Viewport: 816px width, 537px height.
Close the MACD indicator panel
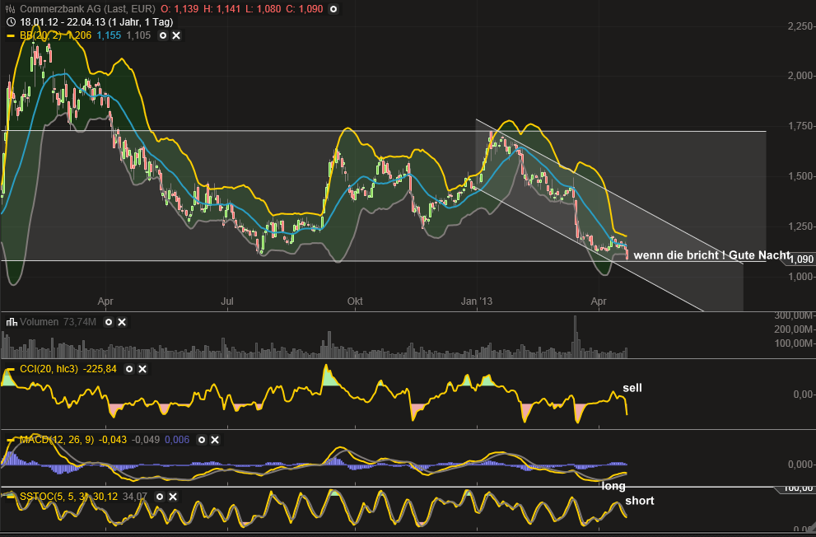click(215, 440)
